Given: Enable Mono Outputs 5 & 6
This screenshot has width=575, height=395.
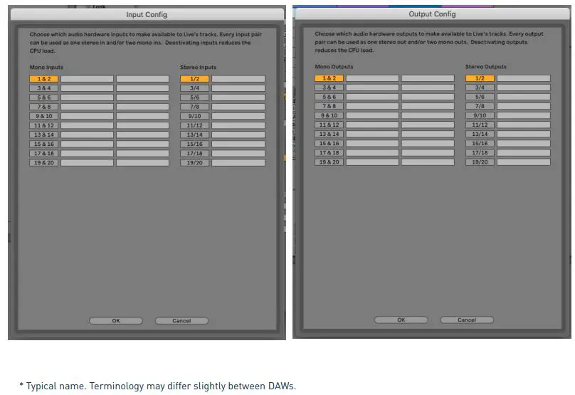Looking at the screenshot, I should click(x=329, y=97).
